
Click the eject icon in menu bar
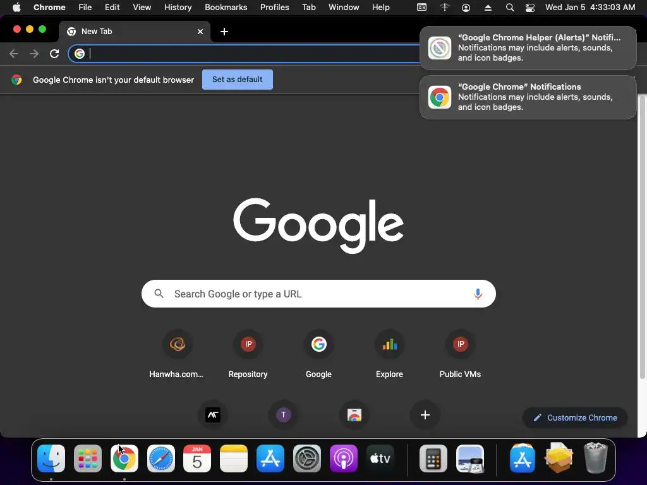(488, 8)
